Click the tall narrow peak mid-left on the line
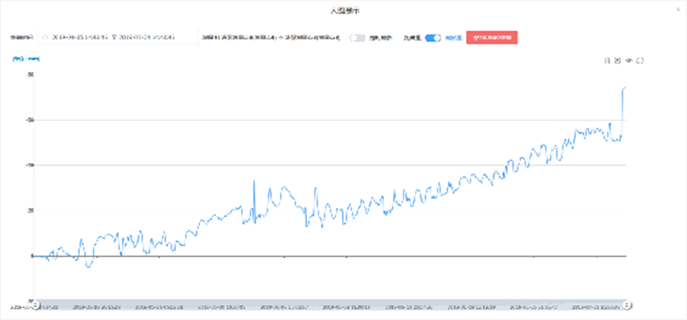This screenshot has width=687, height=320. [254, 182]
